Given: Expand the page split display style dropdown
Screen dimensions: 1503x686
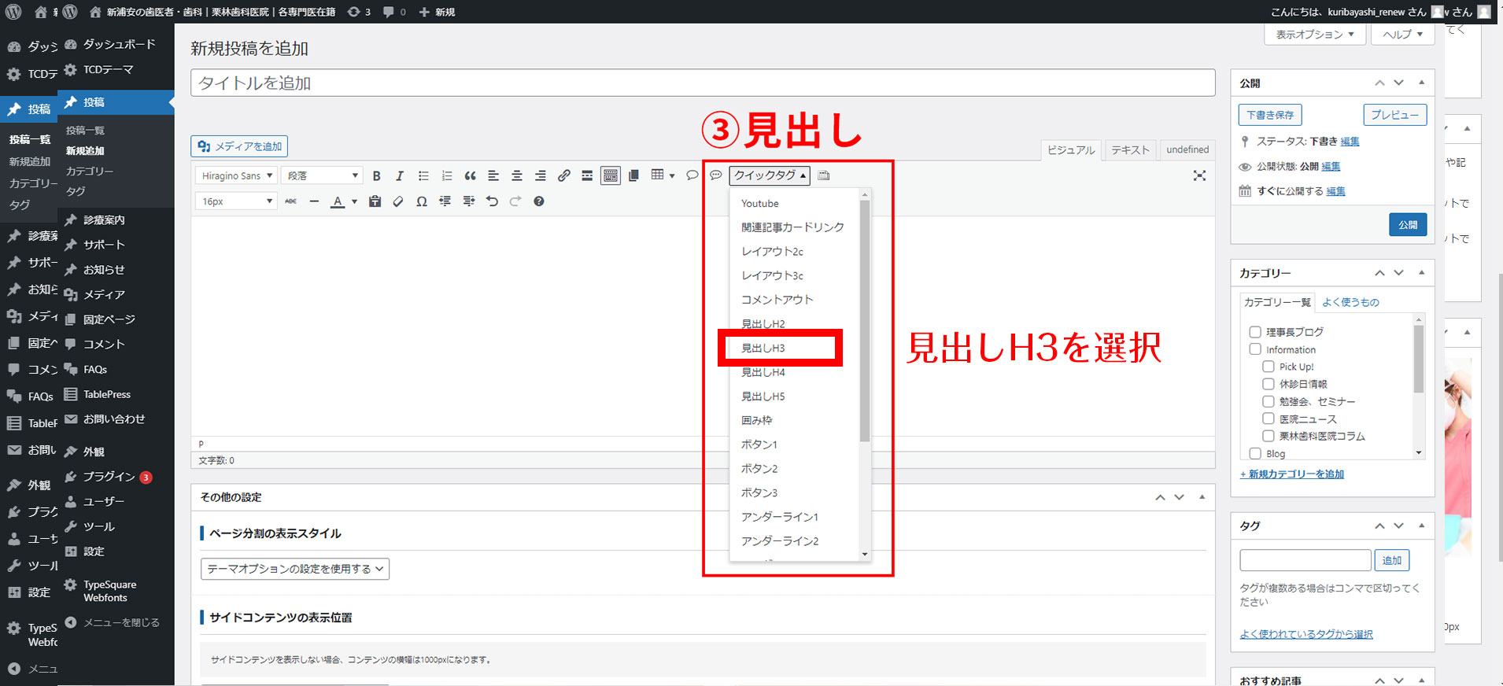Looking at the screenshot, I should (x=295, y=569).
